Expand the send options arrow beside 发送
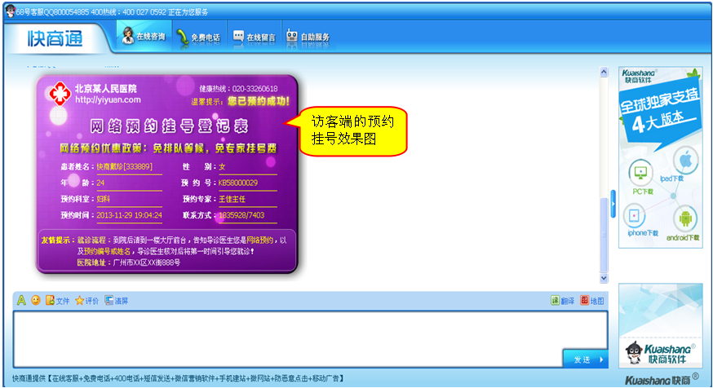The width and height of the screenshot is (713, 388). (602, 359)
